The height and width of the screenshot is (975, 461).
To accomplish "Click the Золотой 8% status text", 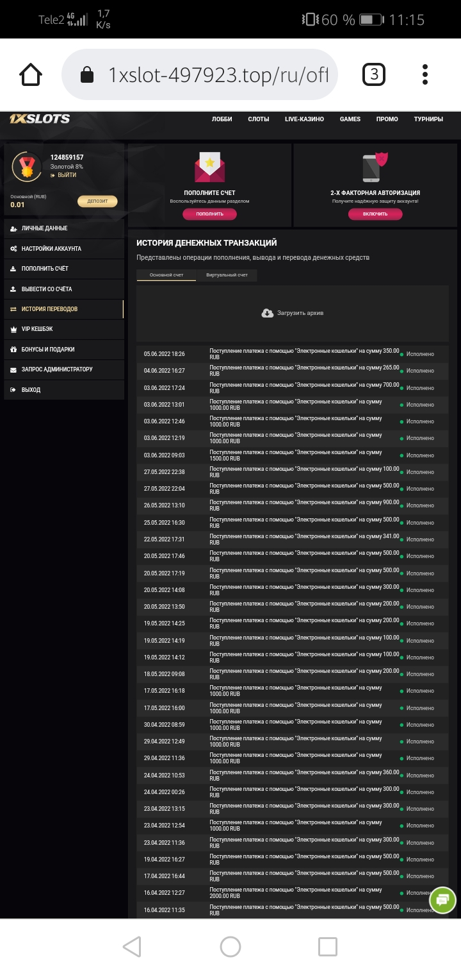I will coord(67,167).
